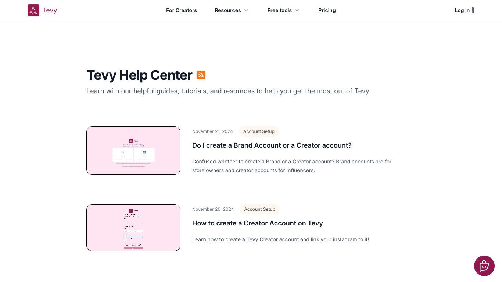Open the Resources menu
Image resolution: width=502 pixels, height=282 pixels.
(228, 10)
